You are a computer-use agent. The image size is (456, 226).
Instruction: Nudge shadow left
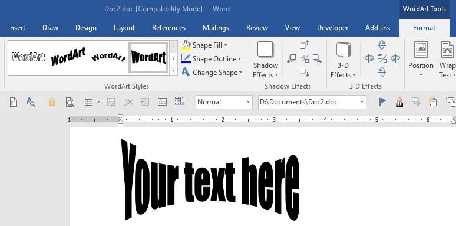(x=292, y=58)
